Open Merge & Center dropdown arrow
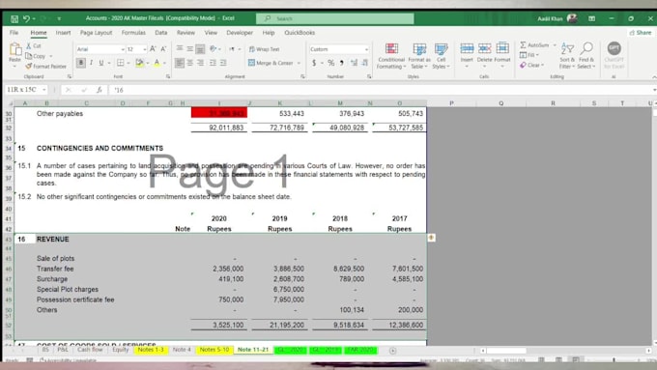657x370 pixels. point(299,63)
